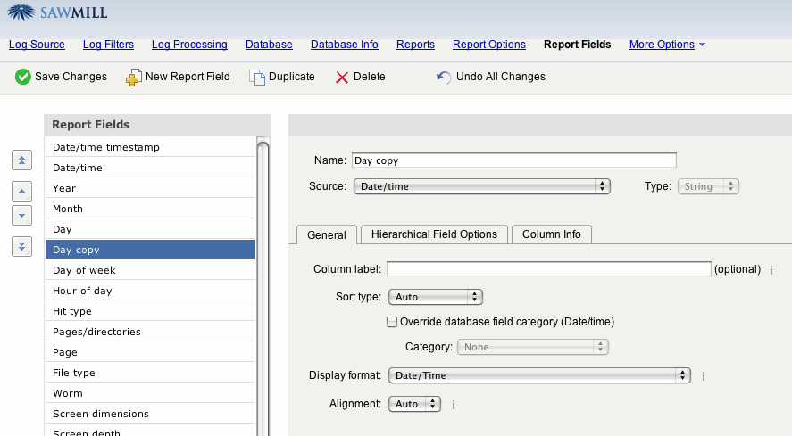
Task: Click the New Report Field plus icon
Action: (133, 78)
